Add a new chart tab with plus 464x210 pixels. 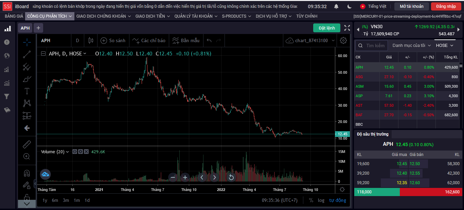point(38,28)
